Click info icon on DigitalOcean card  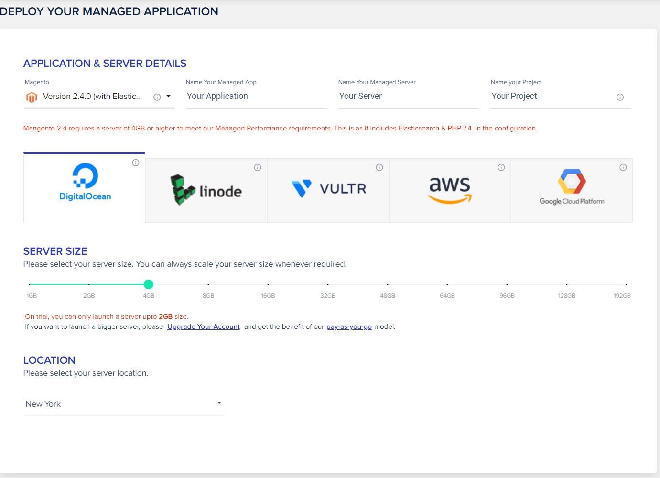click(136, 163)
